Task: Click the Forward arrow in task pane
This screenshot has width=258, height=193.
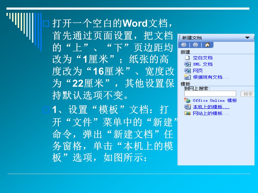Action: tap(195, 45)
